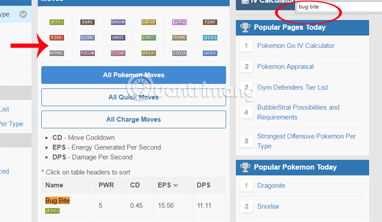The width and height of the screenshot is (382, 222).
Task: Filter moves by Rock type icon
Action: [149, 53]
